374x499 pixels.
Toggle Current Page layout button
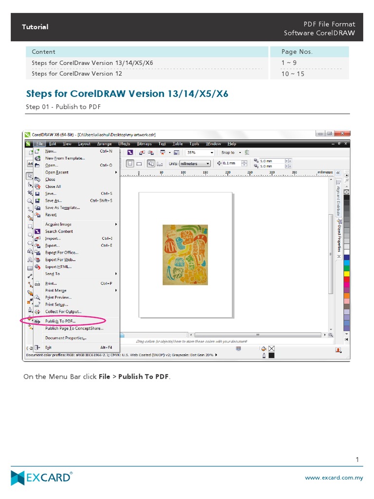click(x=160, y=164)
